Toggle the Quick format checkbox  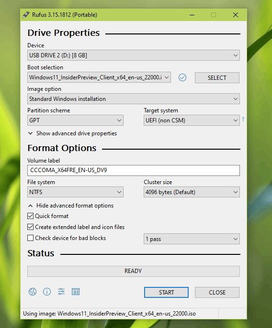click(30, 216)
